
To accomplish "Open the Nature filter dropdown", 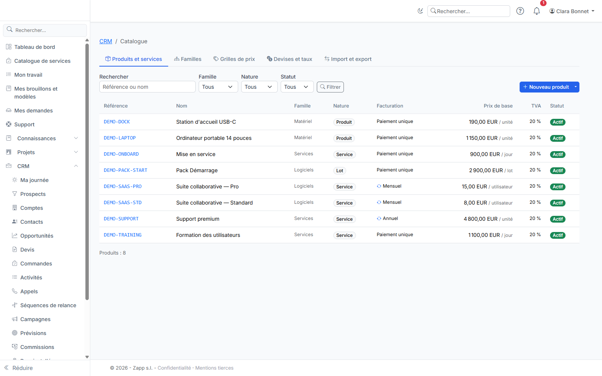I will pos(259,87).
